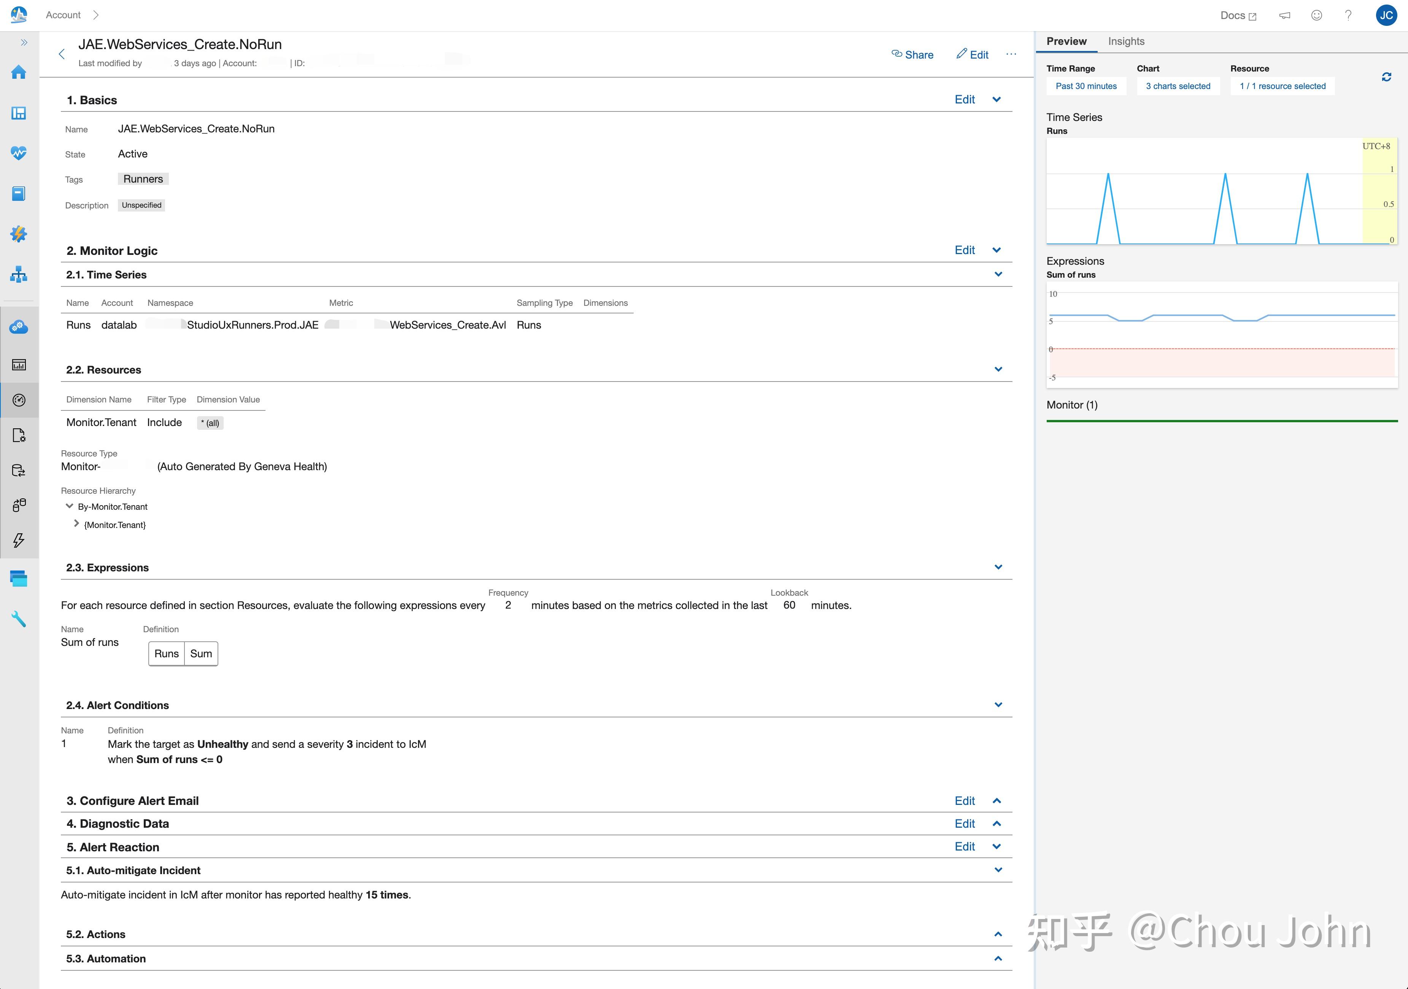Viewport: 1408px width, 989px height.
Task: Go back using the left arrow
Action: (x=61, y=54)
